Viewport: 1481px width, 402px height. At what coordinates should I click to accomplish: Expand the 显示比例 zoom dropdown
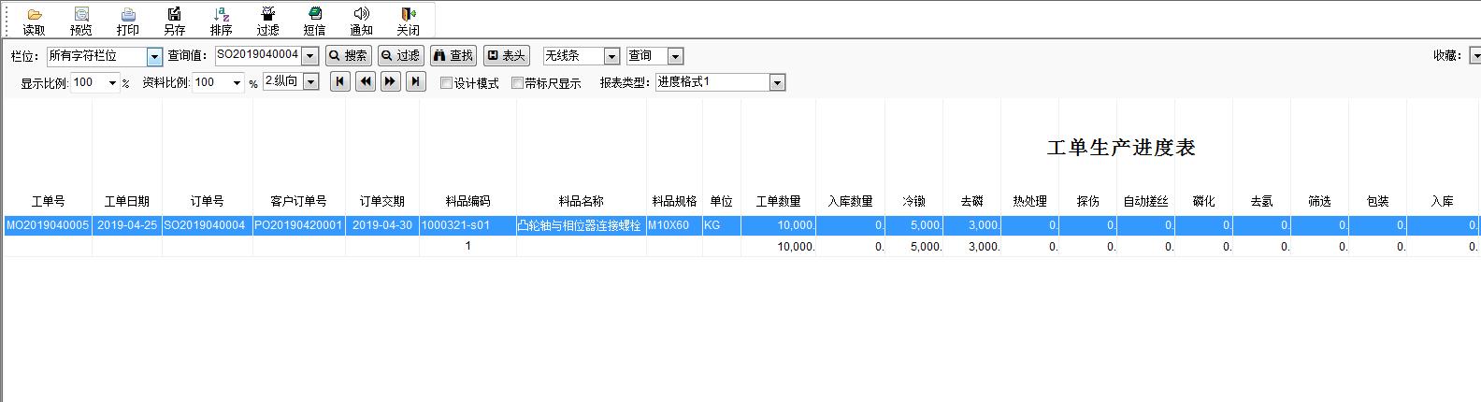113,83
